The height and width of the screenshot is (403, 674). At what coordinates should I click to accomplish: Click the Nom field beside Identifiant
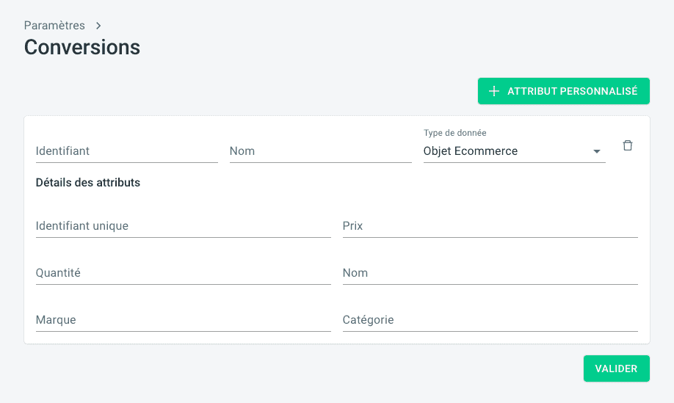click(x=320, y=151)
